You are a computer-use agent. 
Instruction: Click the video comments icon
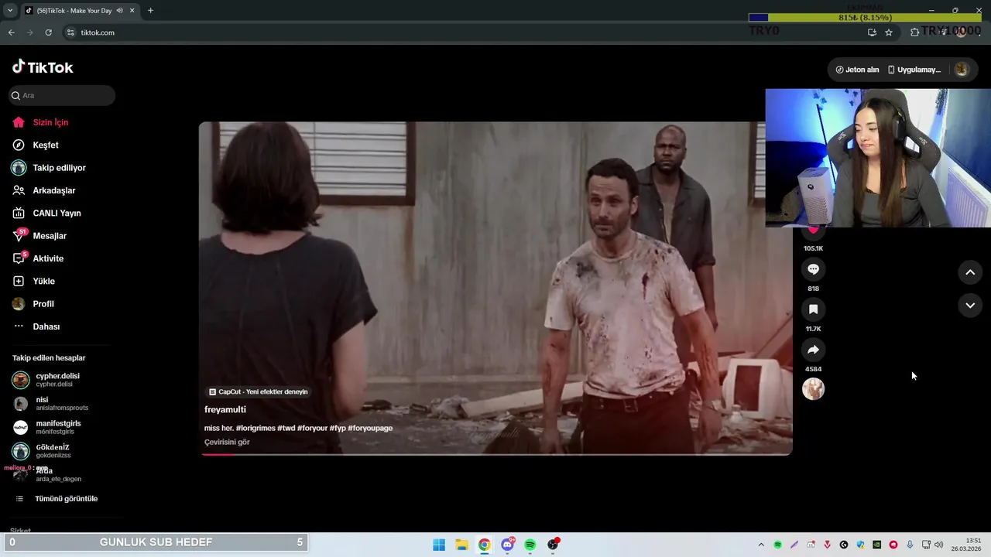[x=813, y=269]
